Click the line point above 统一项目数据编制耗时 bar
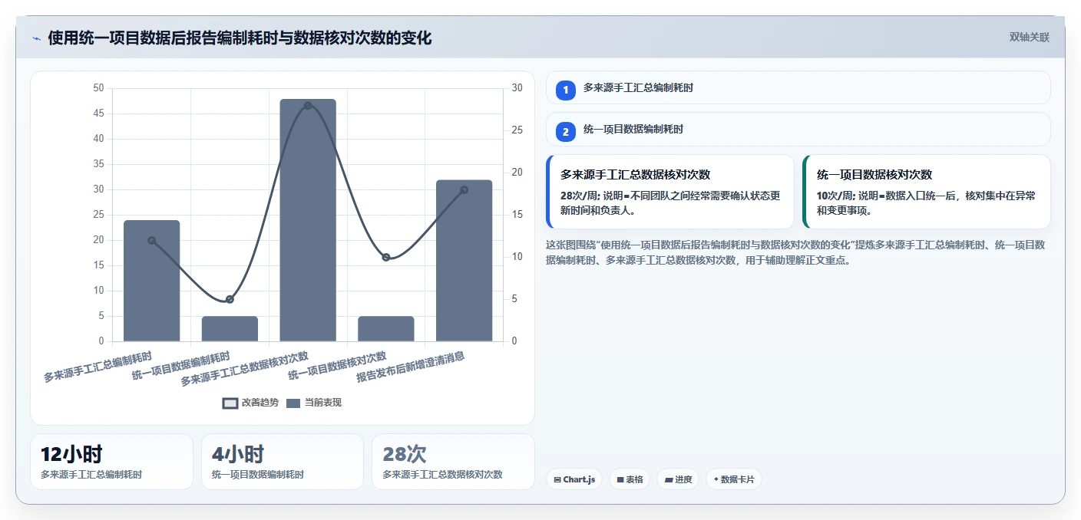Screen dimensions: 1081x520 (x=230, y=299)
